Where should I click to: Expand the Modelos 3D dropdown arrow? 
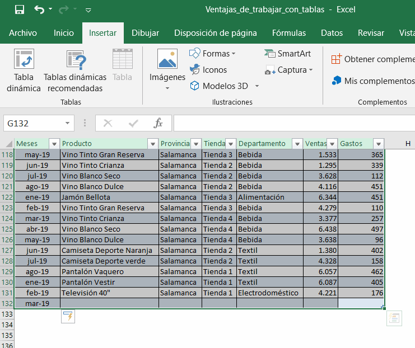coord(257,86)
